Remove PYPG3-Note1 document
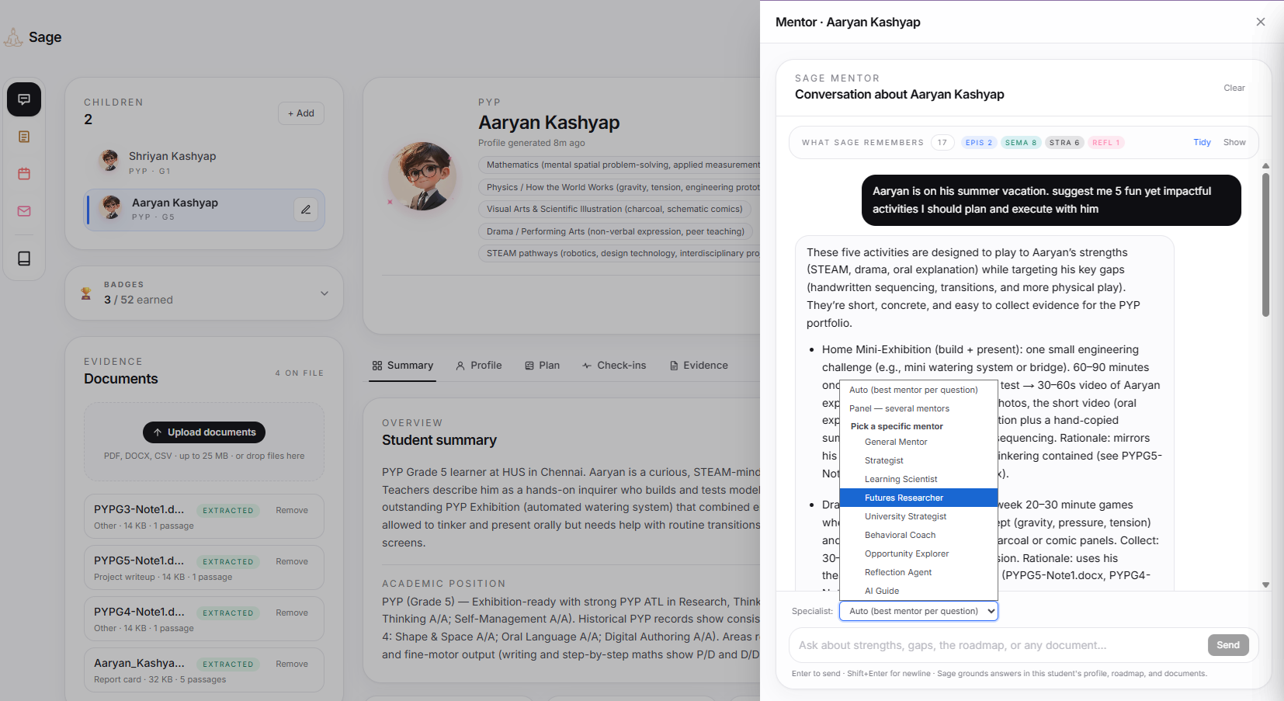1284x701 pixels. coord(292,511)
